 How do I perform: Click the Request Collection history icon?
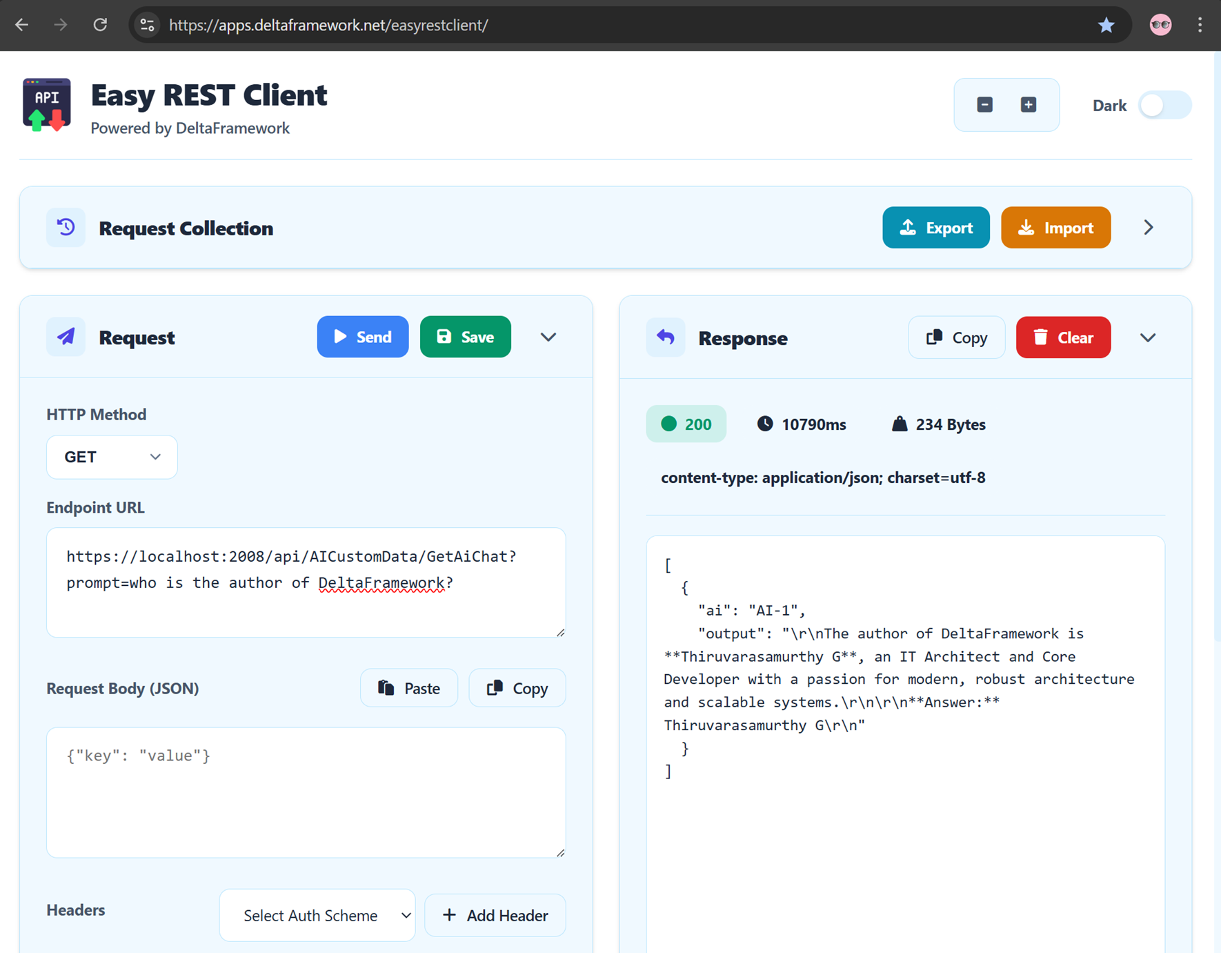point(66,227)
